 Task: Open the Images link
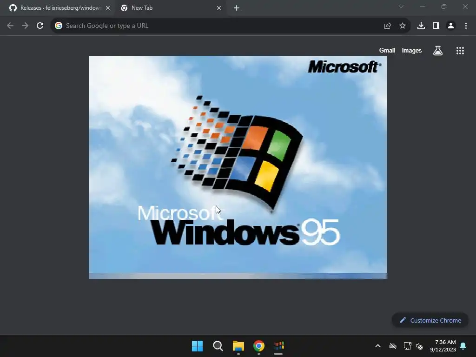coord(412,50)
